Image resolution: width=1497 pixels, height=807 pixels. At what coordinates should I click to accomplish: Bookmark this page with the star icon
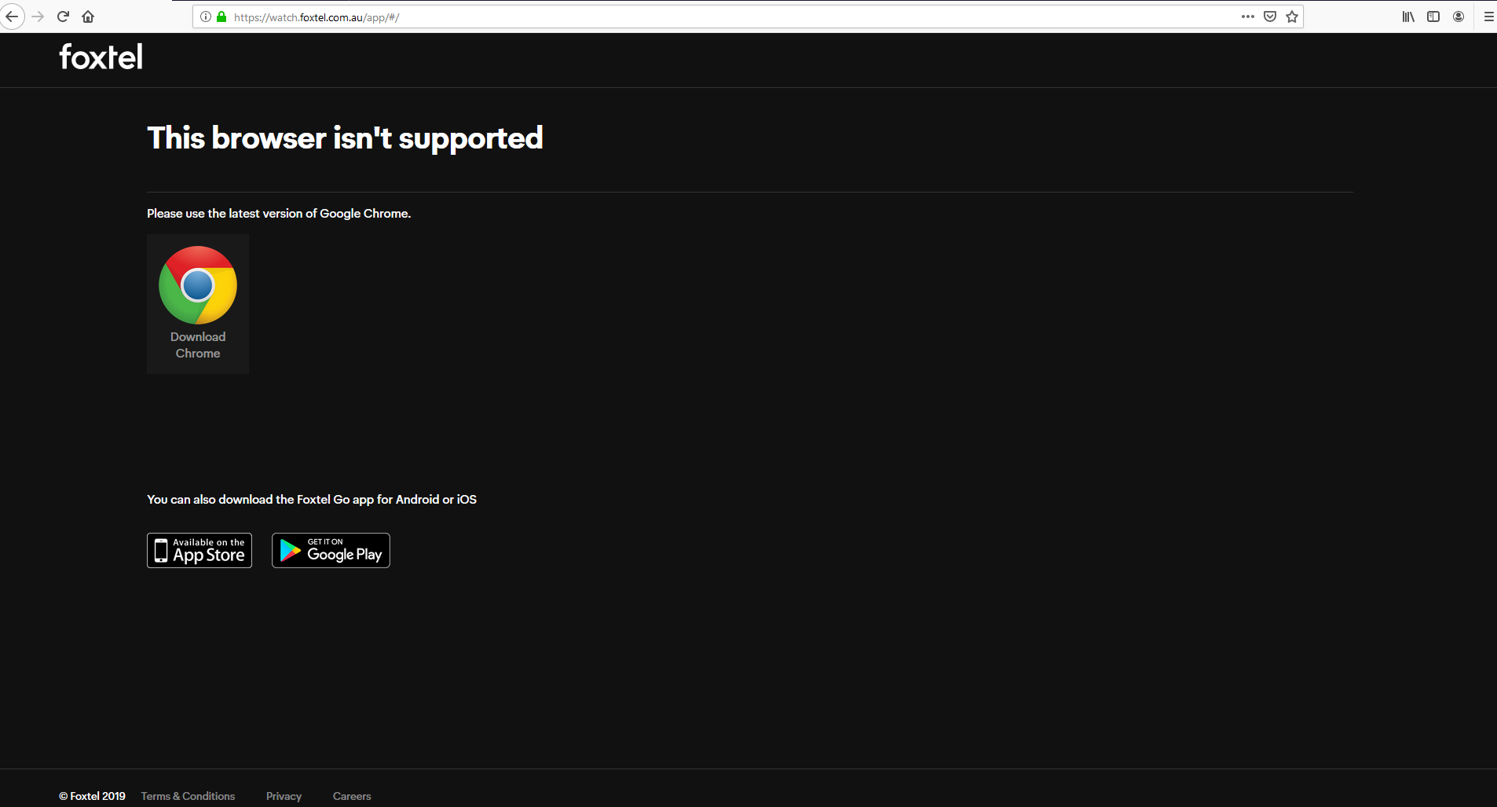1290,17
